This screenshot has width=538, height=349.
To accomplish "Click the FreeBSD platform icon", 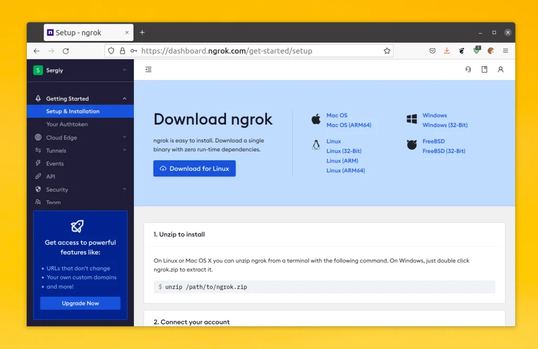I will pyautogui.click(x=411, y=144).
